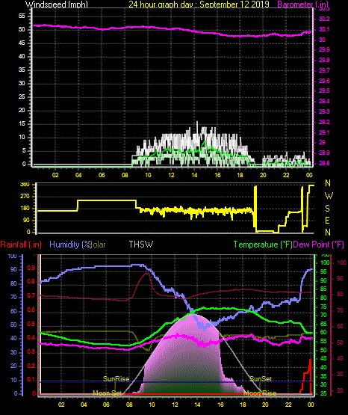
Task: Click the S wind direction letter
Action: (327, 209)
